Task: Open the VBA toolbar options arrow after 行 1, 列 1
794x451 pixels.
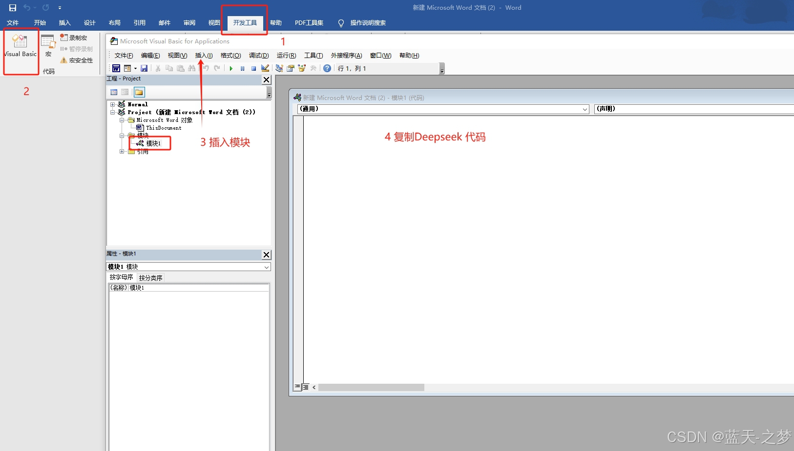Action: pyautogui.click(x=442, y=69)
